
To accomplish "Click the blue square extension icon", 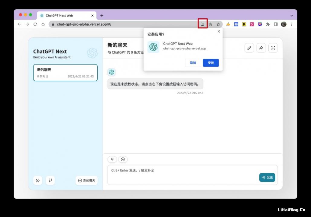I will tap(236, 24).
